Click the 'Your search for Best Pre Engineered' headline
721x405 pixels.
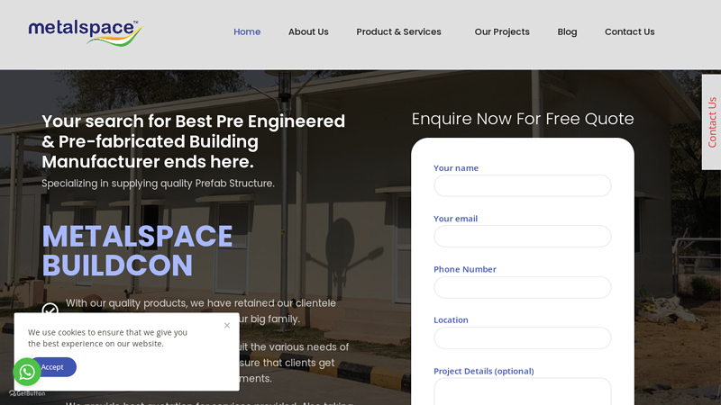pyautogui.click(x=193, y=141)
